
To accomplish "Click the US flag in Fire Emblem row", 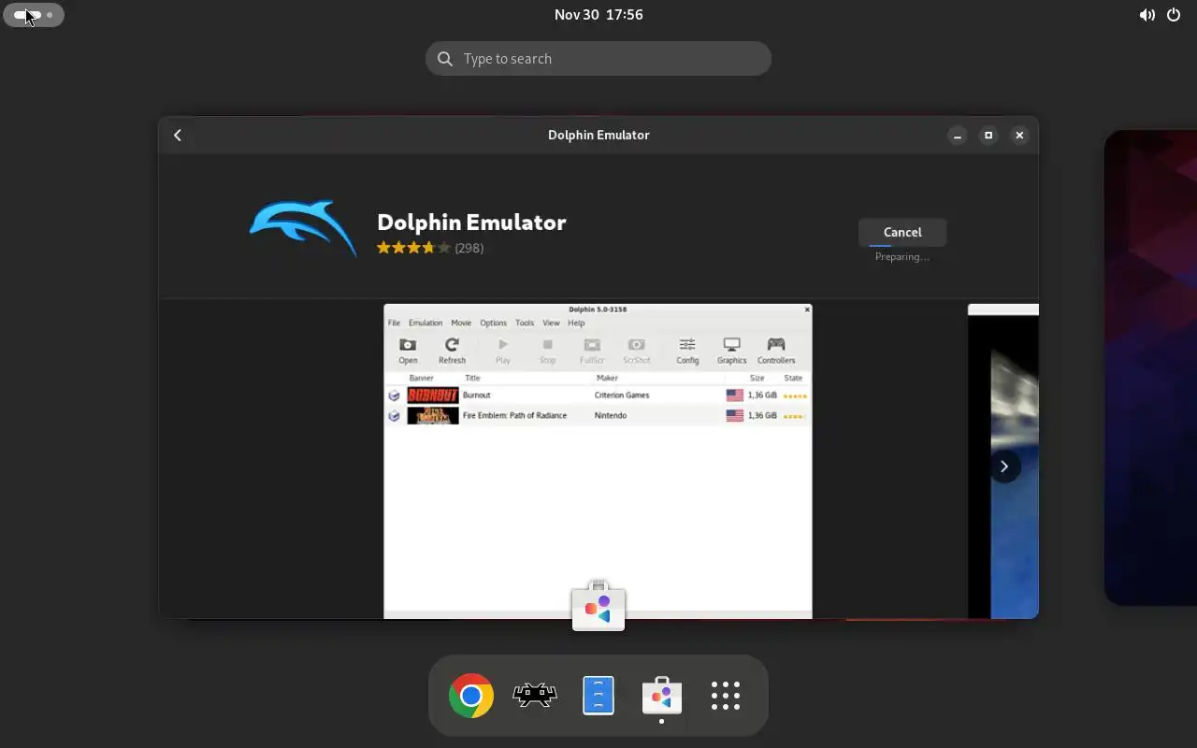I will tap(735, 415).
